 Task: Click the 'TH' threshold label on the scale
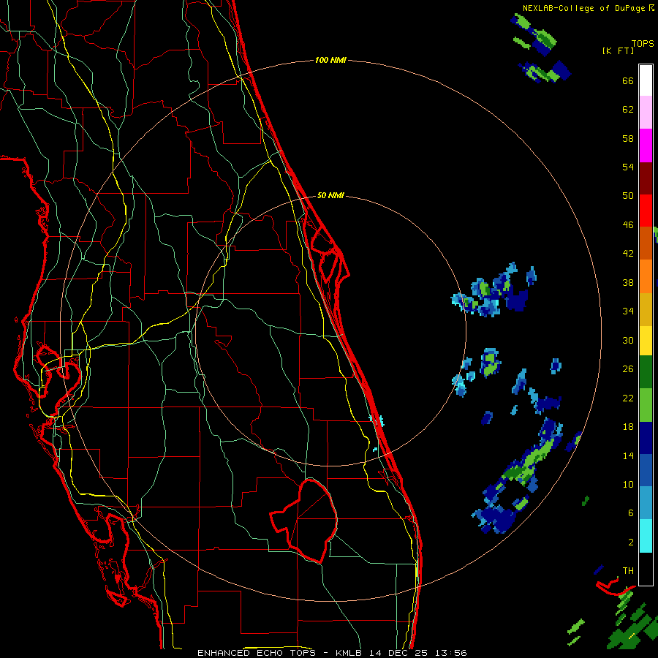pyautogui.click(x=628, y=571)
